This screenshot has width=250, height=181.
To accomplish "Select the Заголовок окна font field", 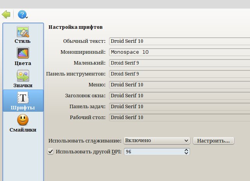I will tap(179, 95).
